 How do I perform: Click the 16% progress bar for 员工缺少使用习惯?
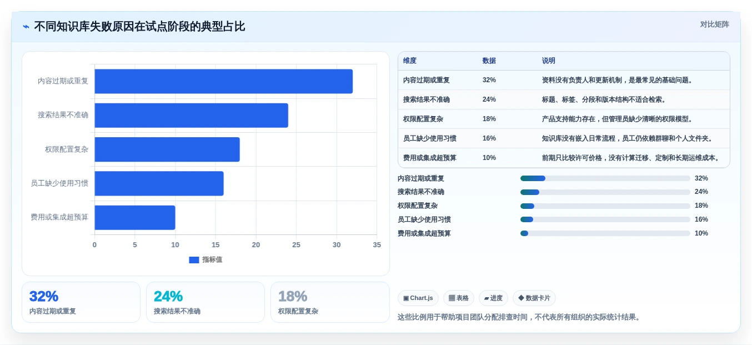tap(605, 219)
